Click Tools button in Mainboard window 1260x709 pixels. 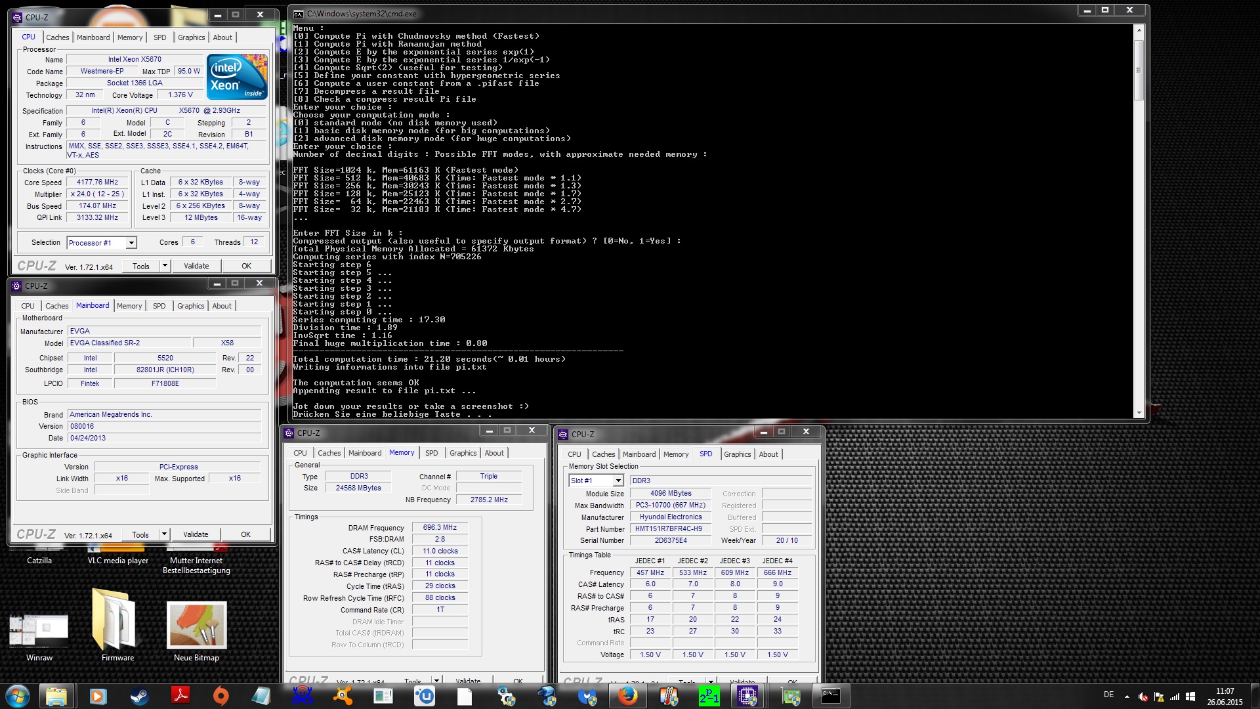tap(140, 534)
